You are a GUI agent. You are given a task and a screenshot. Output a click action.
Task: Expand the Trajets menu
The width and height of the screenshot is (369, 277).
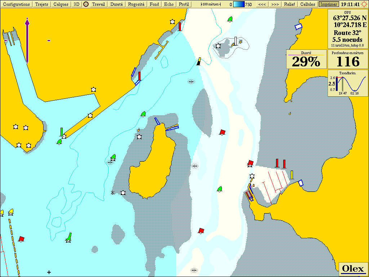coord(42,4)
